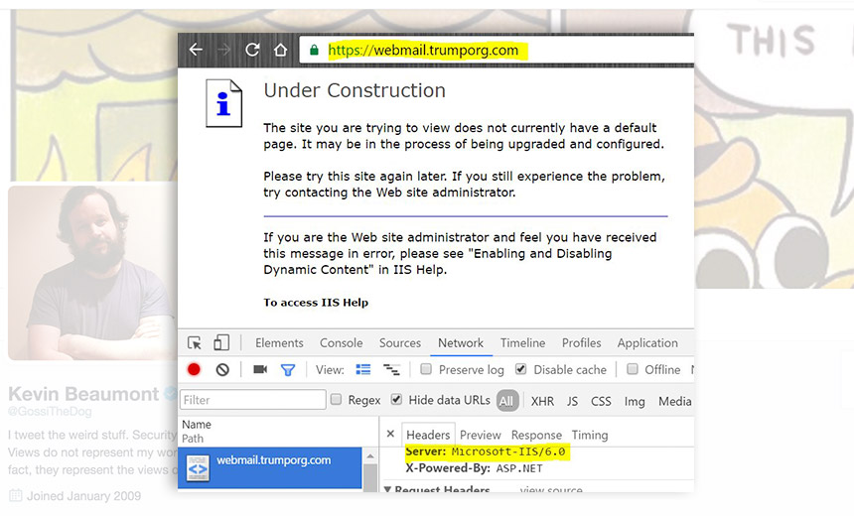Viewport: 854px width, 516px height.
Task: Collapse the Request Headers section
Action: 388,489
